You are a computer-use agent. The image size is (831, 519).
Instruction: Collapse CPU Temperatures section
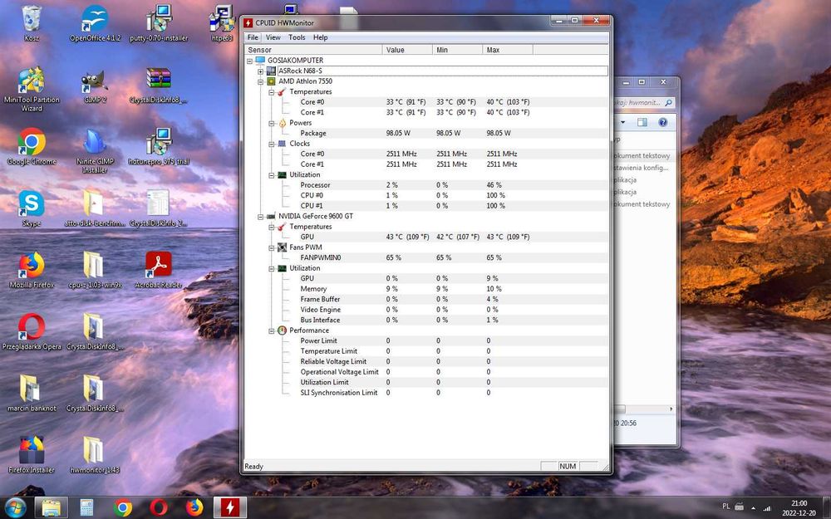coord(272,91)
